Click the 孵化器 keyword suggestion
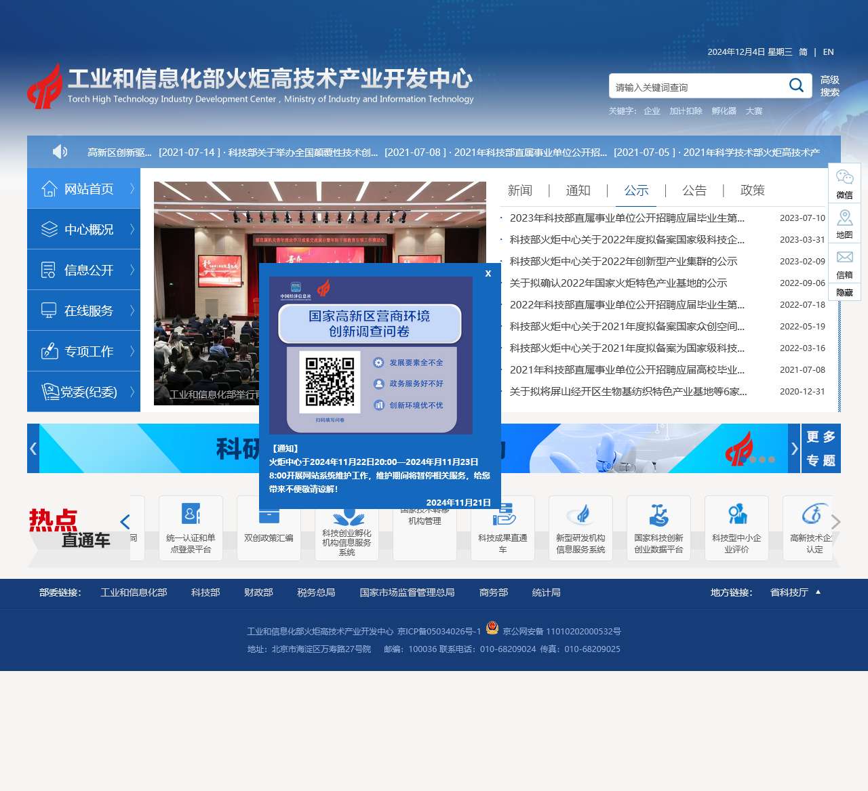The image size is (868, 791). pos(724,111)
